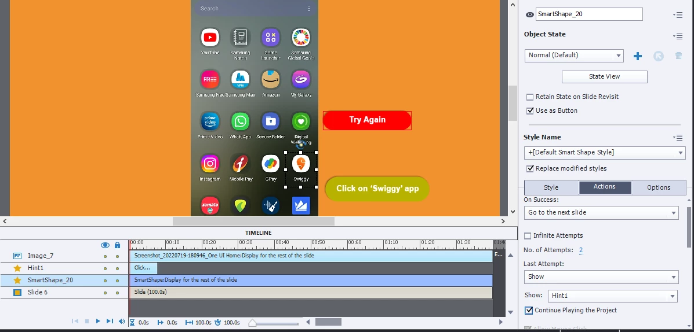Click the Swiggy app icon on the phone
Screen dimensions: 694x332
301,164
